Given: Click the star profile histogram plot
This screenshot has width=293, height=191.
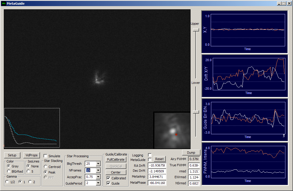Looking at the screenshot, I should [x=32, y=128].
